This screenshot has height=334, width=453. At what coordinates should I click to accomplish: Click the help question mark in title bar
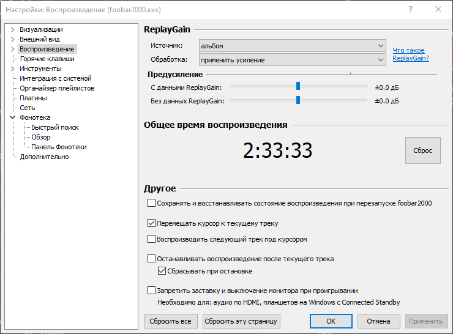click(410, 9)
